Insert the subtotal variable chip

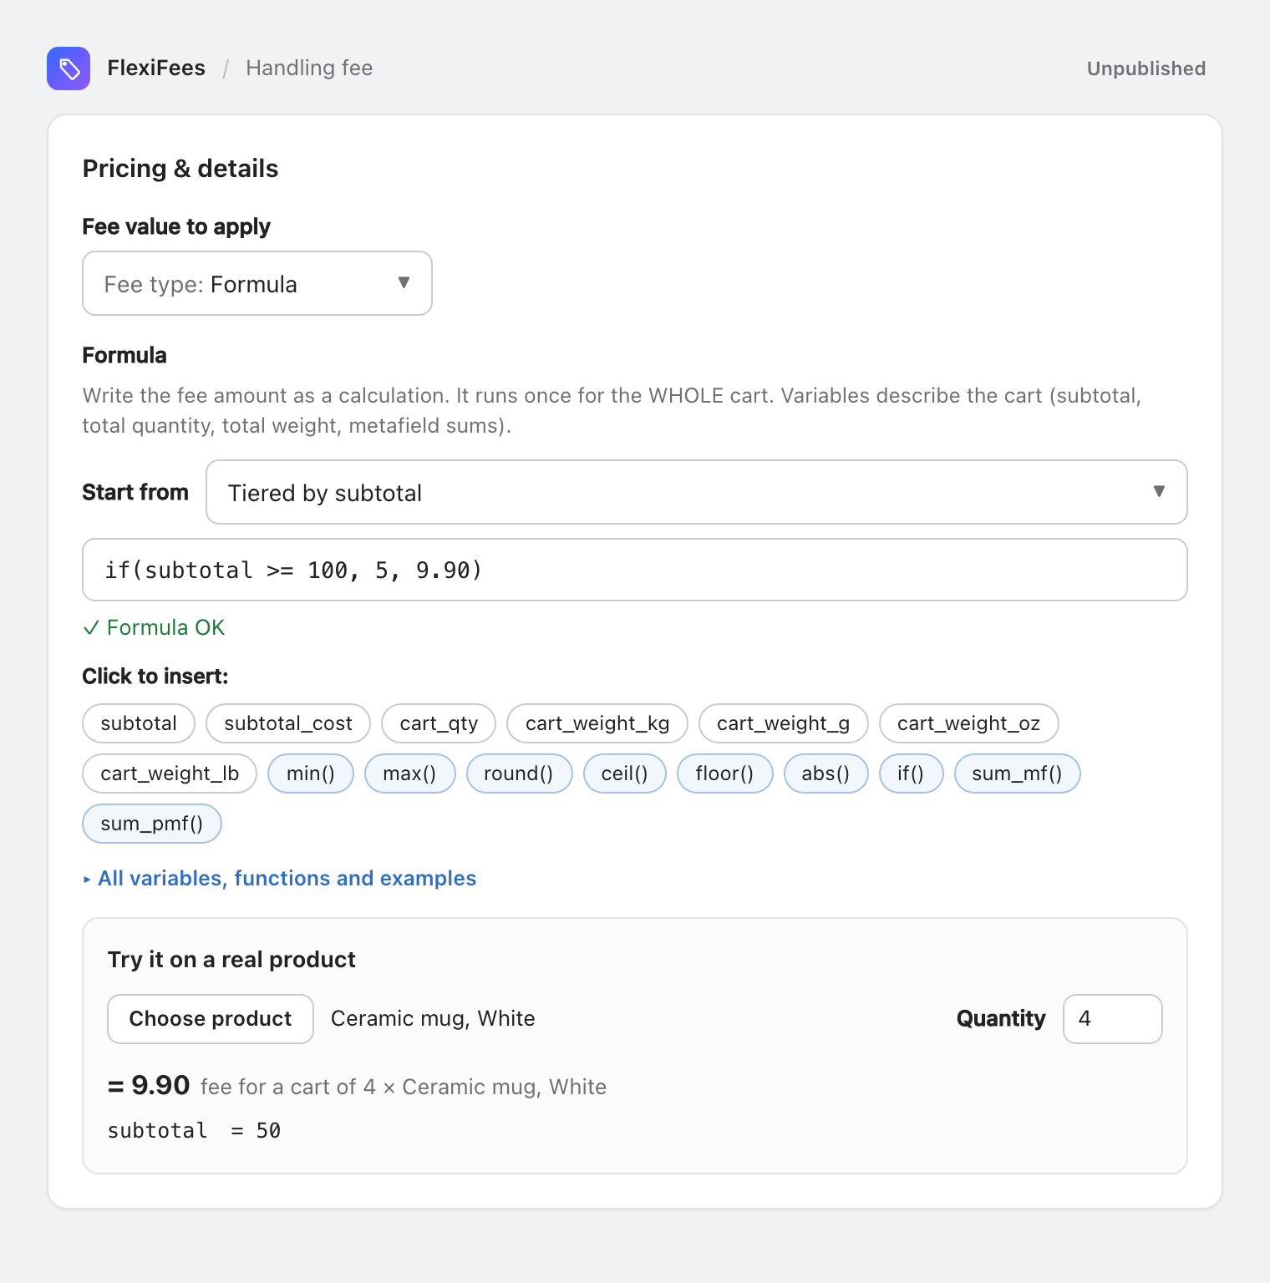(139, 723)
